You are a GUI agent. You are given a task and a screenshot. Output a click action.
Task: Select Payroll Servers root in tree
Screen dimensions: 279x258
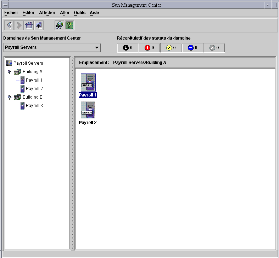tap(28, 63)
